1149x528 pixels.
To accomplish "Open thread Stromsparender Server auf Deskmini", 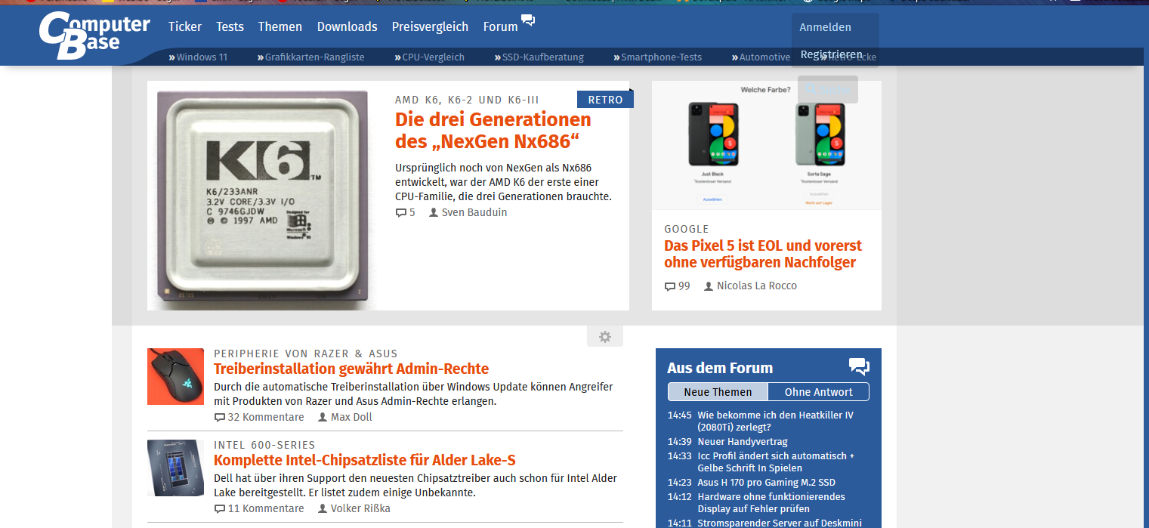I will (779, 523).
